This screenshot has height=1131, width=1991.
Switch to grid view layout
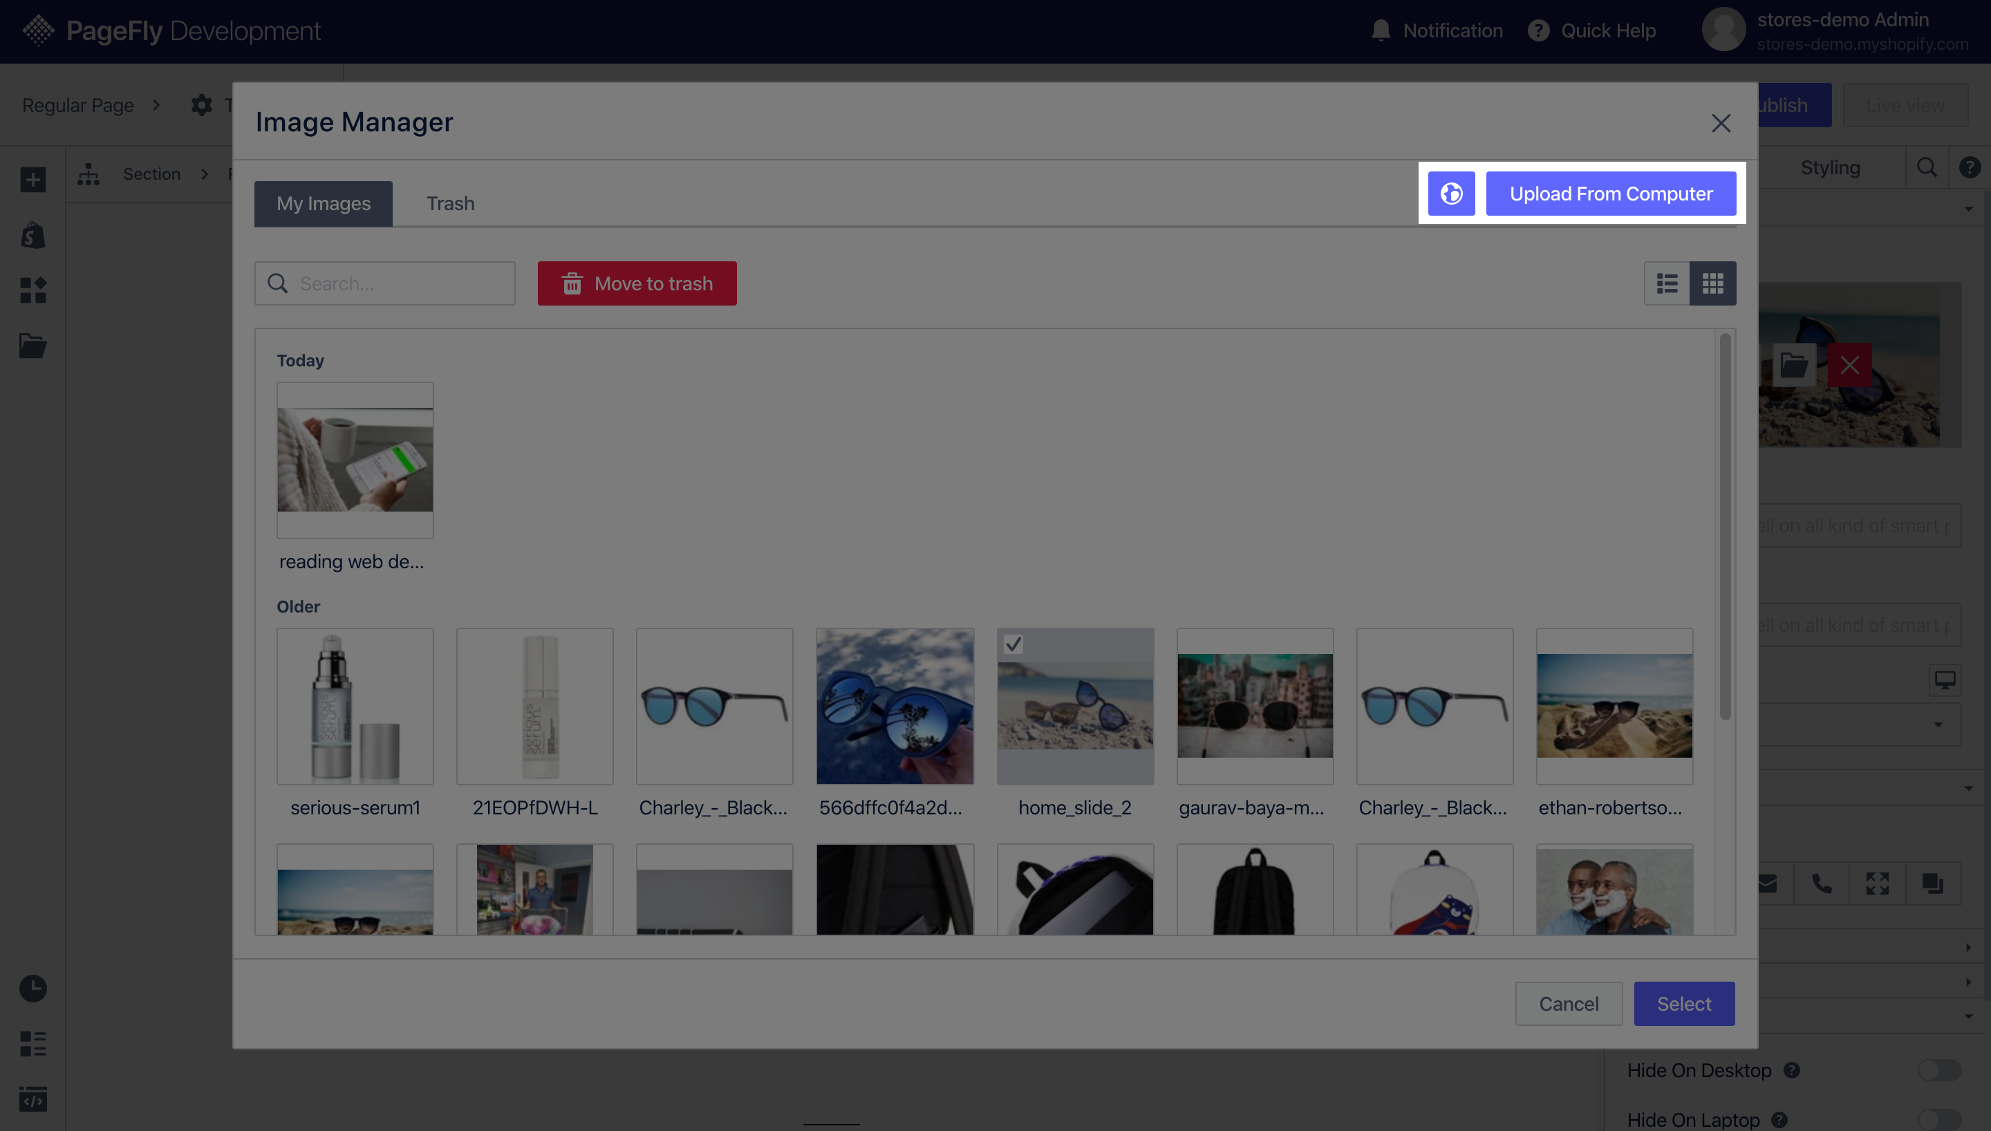[x=1713, y=283]
